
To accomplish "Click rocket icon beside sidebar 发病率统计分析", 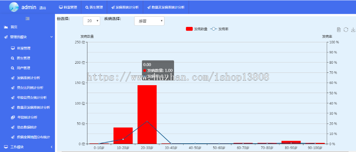I will point(13,78).
